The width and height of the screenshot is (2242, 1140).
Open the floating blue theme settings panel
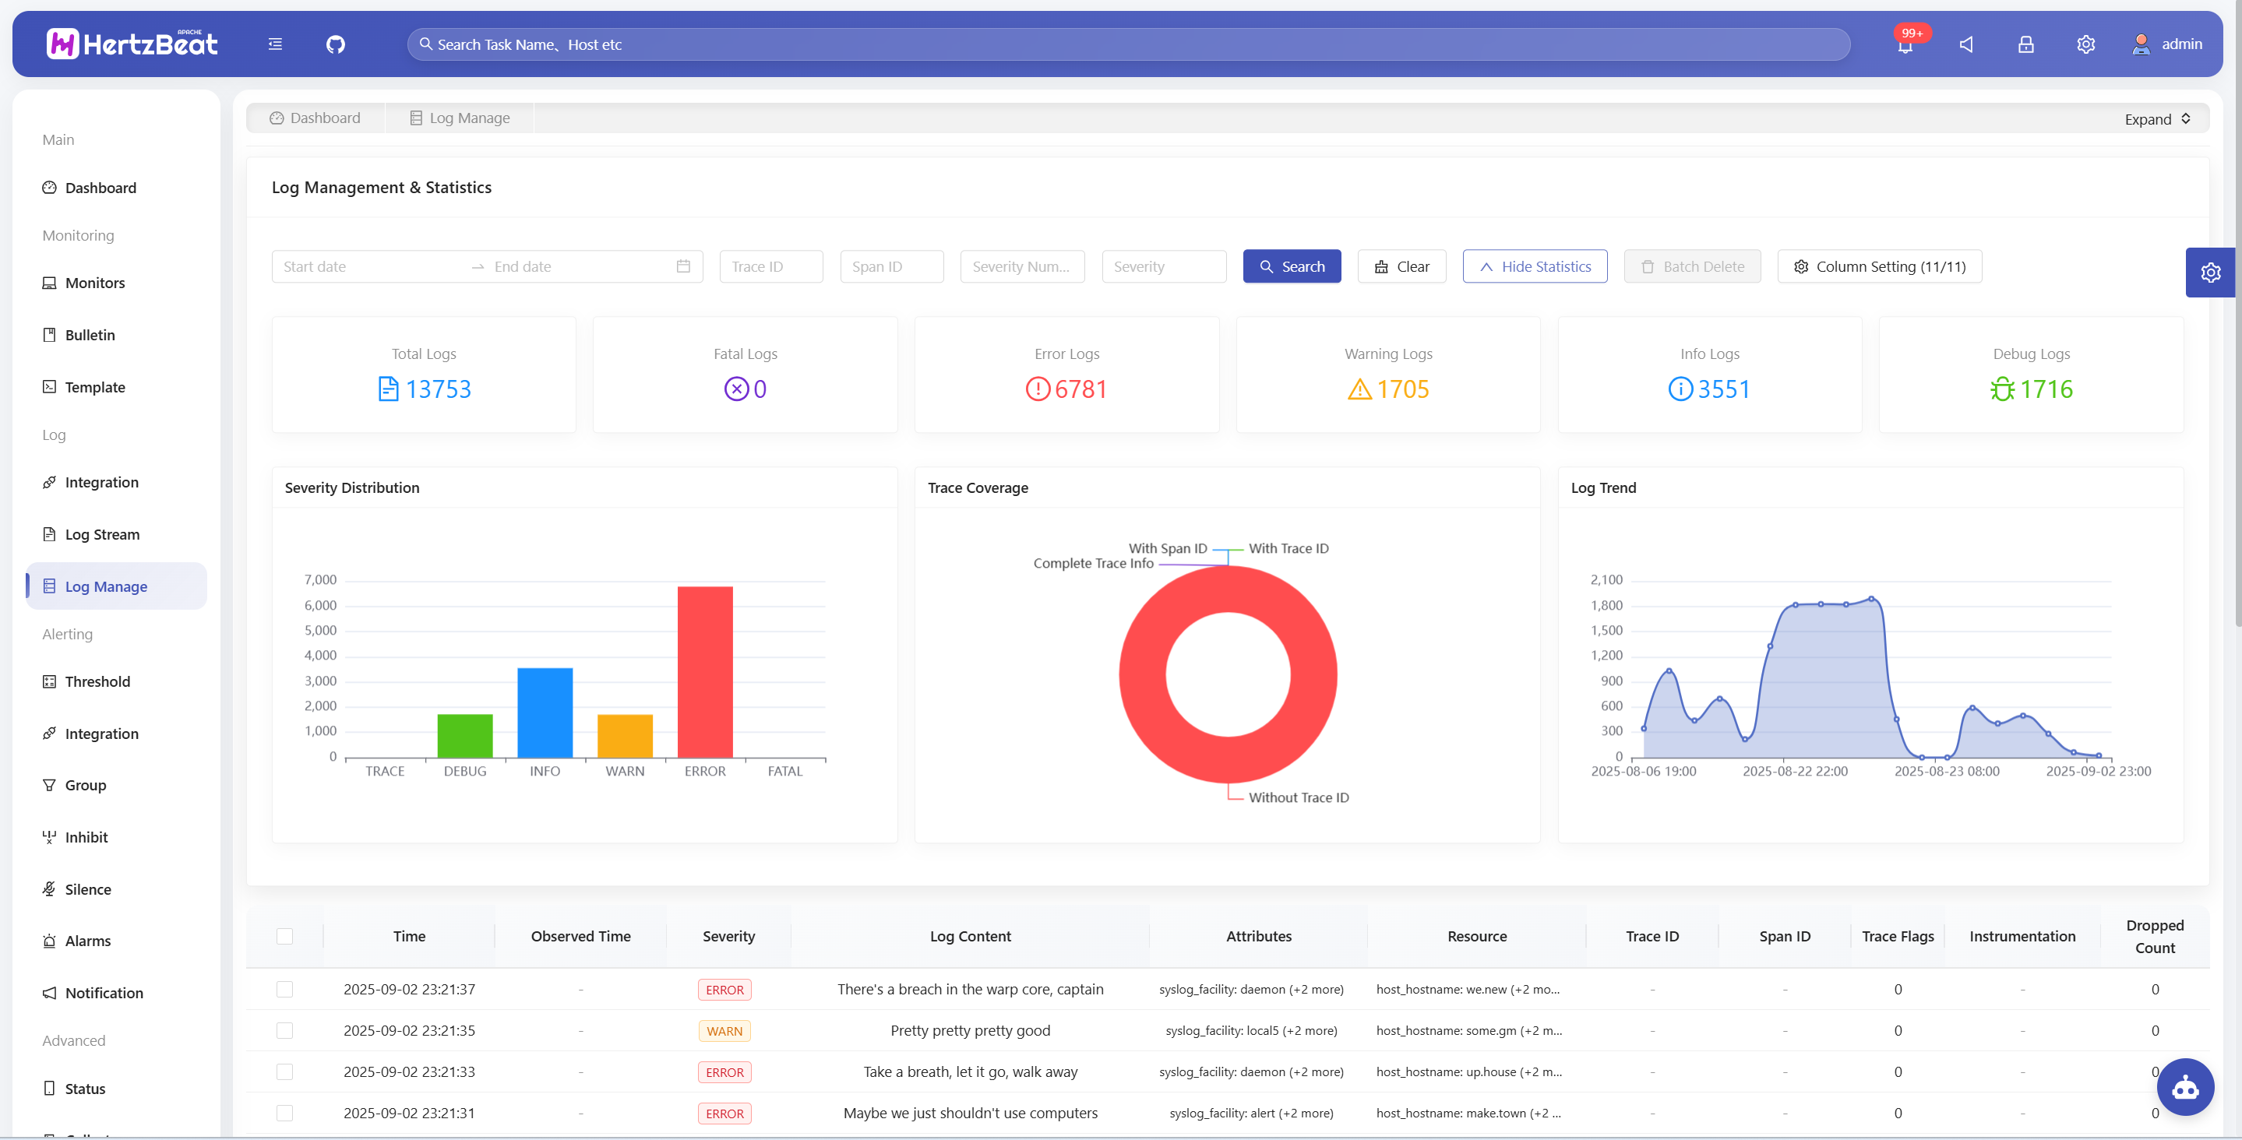pos(2210,273)
